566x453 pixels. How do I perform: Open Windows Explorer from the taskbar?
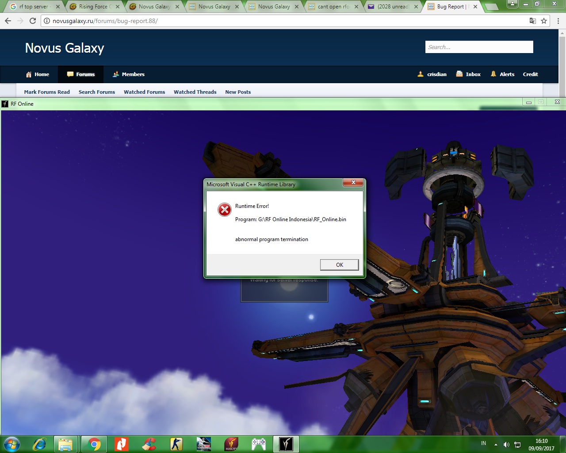[65, 444]
